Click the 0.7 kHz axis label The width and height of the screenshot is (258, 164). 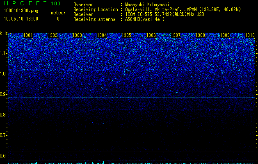pos(3,135)
